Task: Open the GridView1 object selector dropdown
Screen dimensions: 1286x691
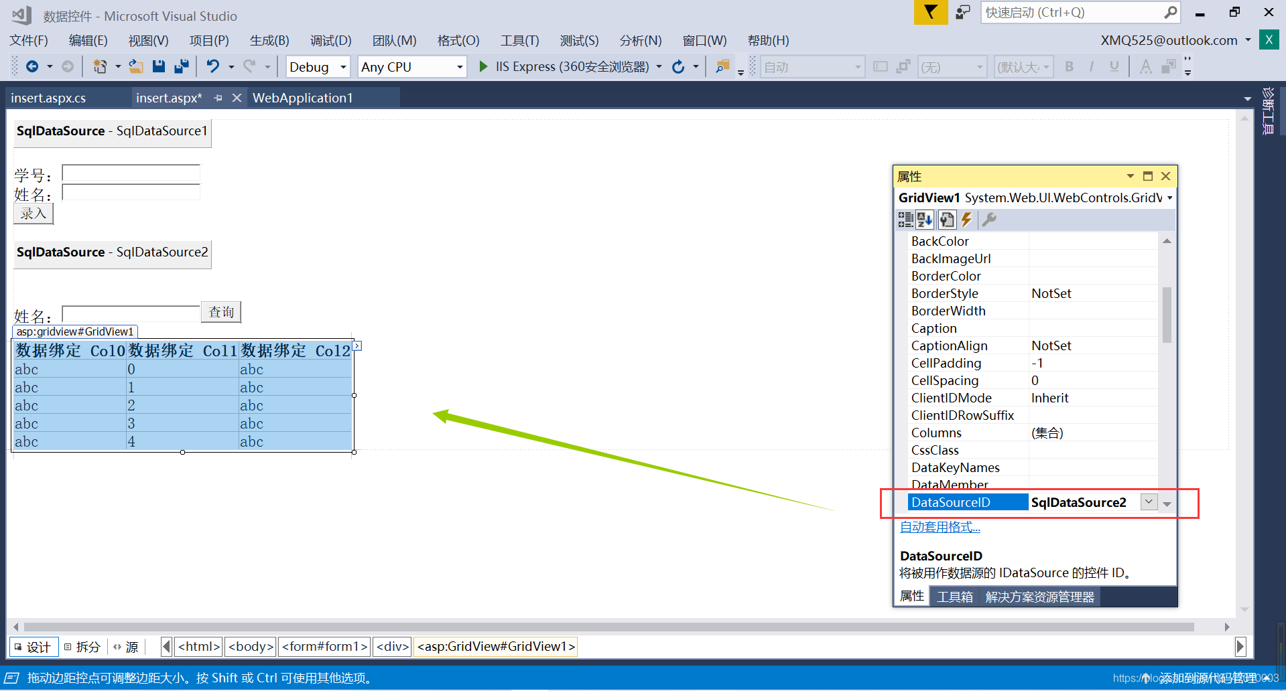Action: (x=1170, y=198)
